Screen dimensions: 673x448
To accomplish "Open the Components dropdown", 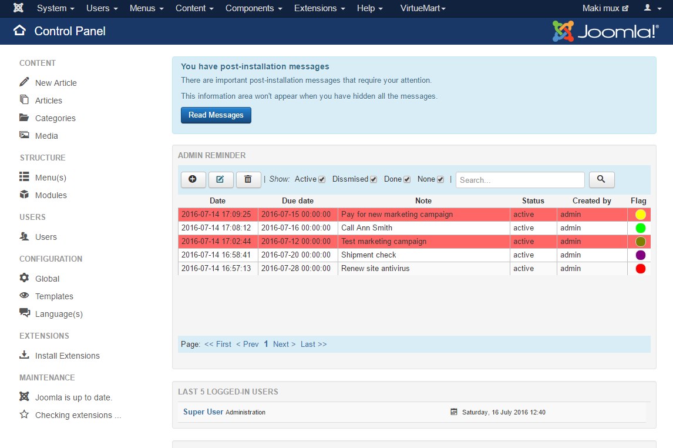I will [253, 8].
